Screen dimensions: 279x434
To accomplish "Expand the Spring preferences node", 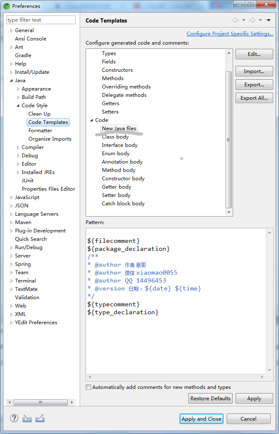I will (11, 264).
